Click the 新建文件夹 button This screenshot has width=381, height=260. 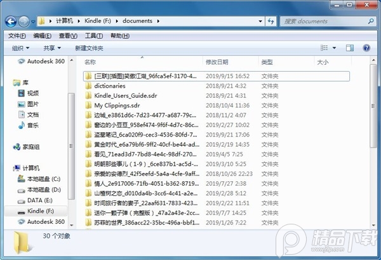point(89,48)
